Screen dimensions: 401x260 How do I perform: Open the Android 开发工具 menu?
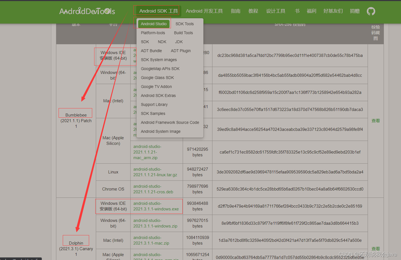(204, 11)
